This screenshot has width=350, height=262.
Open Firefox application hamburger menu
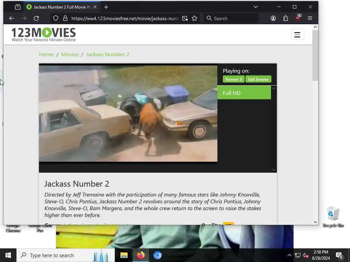point(310,18)
